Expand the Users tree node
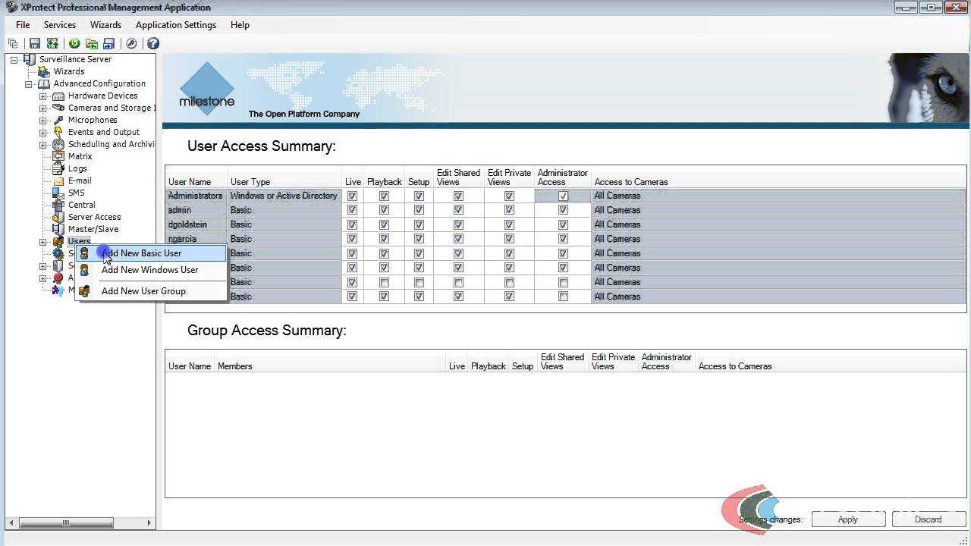Screen dimensions: 971x546 click(43, 242)
